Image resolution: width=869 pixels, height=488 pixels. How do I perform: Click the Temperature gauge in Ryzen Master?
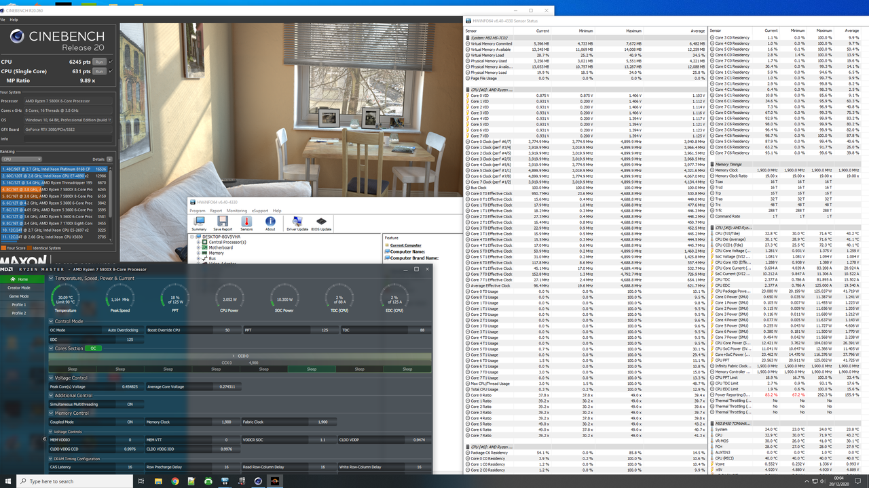tap(65, 299)
